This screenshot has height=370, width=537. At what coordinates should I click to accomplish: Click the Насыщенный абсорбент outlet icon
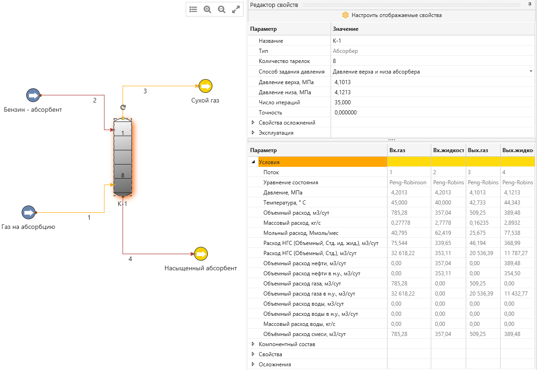[201, 254]
